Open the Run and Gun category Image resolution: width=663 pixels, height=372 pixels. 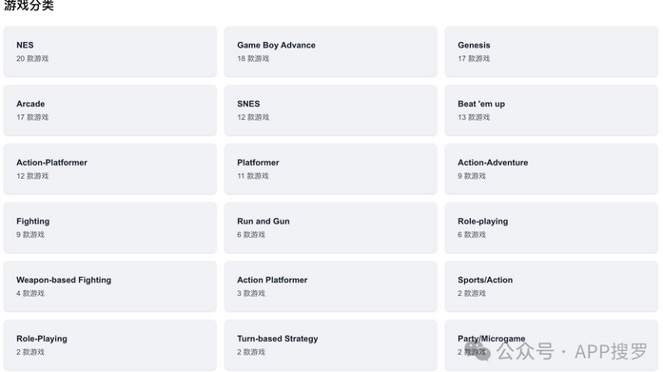click(x=331, y=227)
